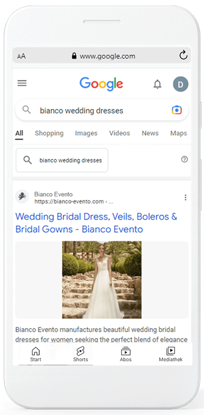
Task: Click the bianco-evento.com URL breadcrumb
Action: pos(74,202)
